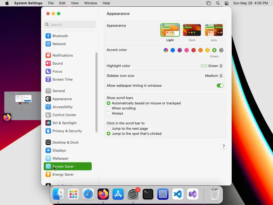Choose orange accent color
This screenshot has width=273, height=205.
click(x=200, y=50)
